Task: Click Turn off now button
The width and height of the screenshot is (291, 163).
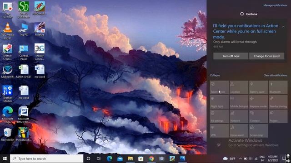Action: coord(231,56)
